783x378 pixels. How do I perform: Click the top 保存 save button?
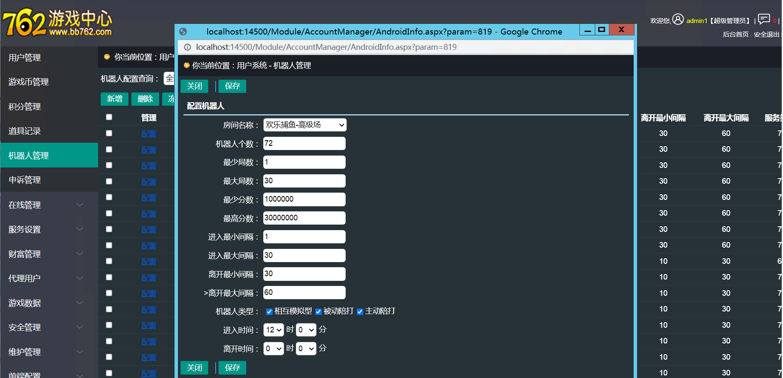[232, 86]
